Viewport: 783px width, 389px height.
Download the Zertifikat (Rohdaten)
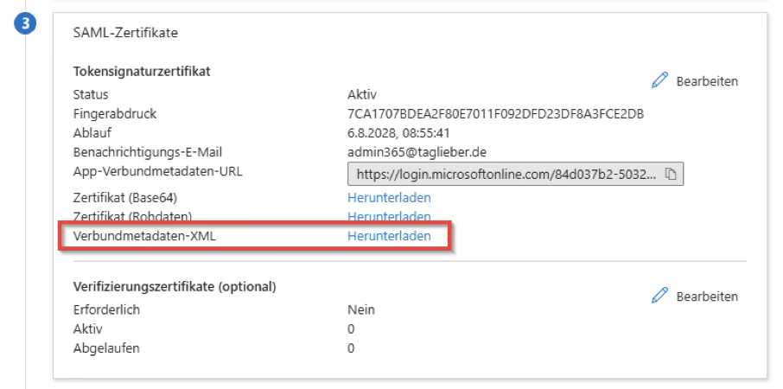(x=389, y=216)
